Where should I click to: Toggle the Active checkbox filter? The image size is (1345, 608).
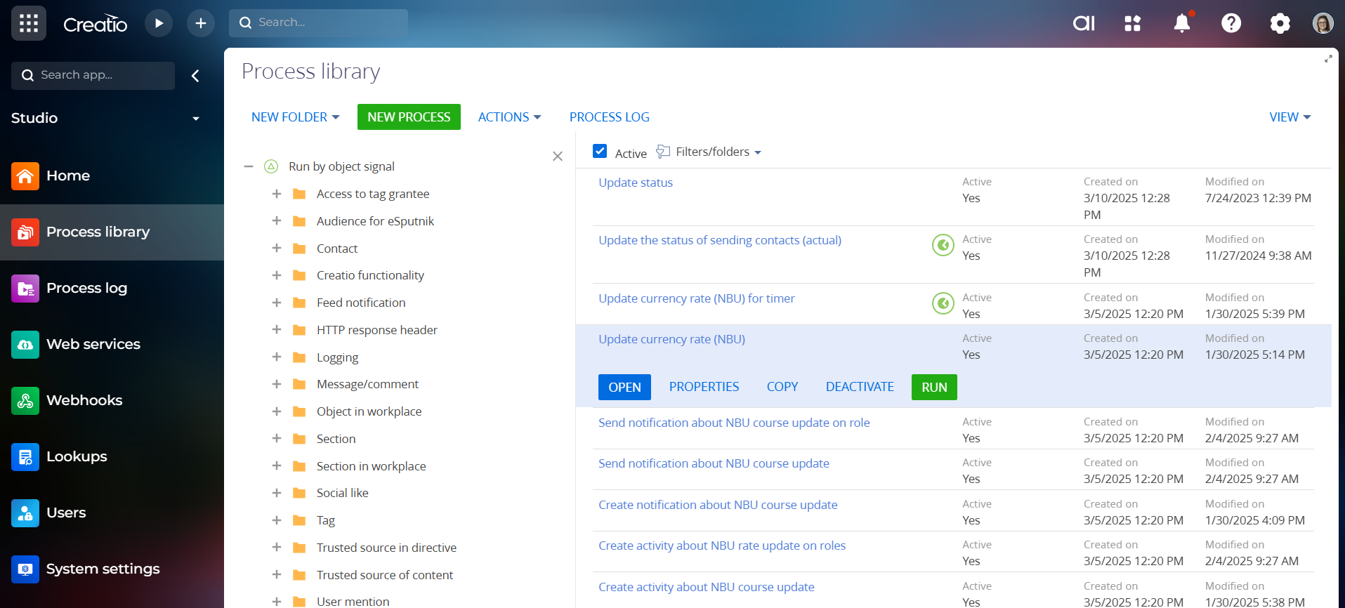coord(600,151)
